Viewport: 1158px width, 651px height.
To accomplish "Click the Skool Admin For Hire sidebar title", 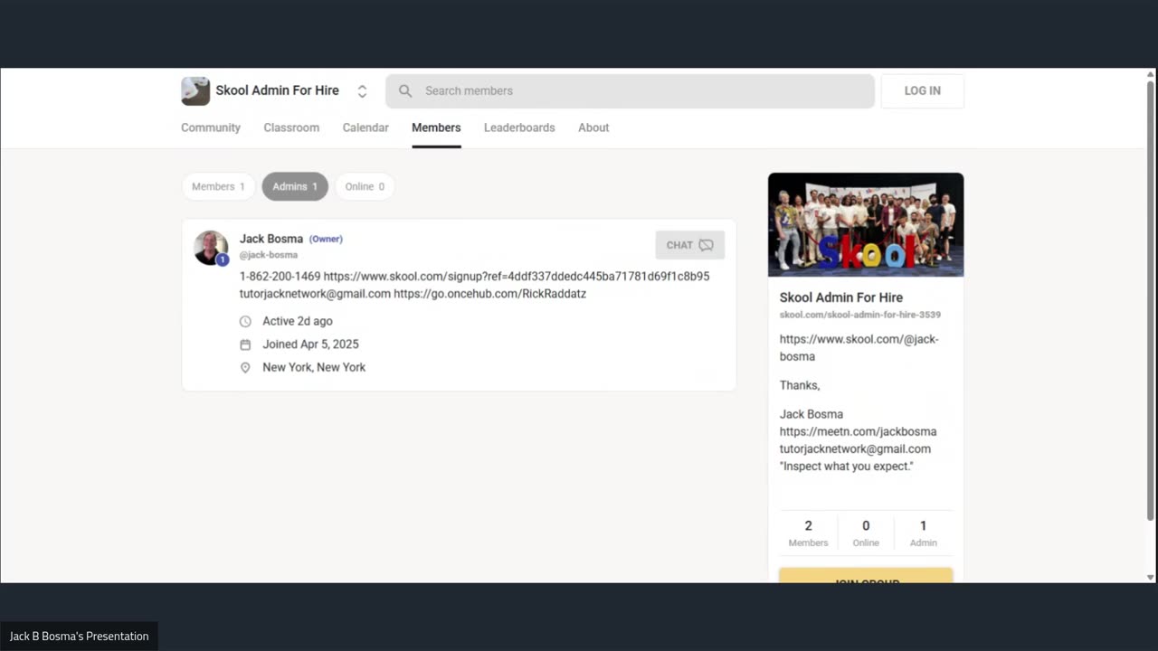I will pyautogui.click(x=841, y=297).
